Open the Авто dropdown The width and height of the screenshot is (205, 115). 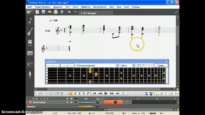click(x=128, y=65)
